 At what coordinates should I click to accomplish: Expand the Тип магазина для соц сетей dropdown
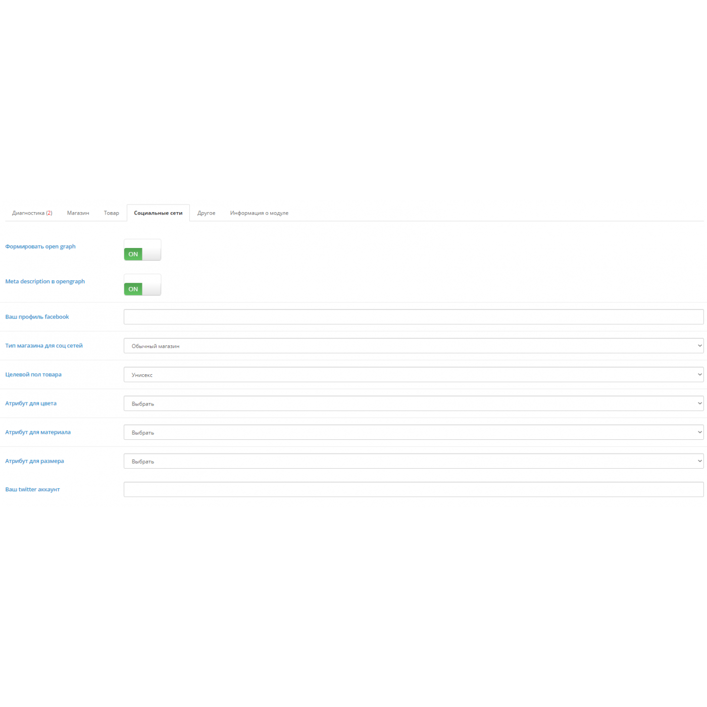point(413,346)
